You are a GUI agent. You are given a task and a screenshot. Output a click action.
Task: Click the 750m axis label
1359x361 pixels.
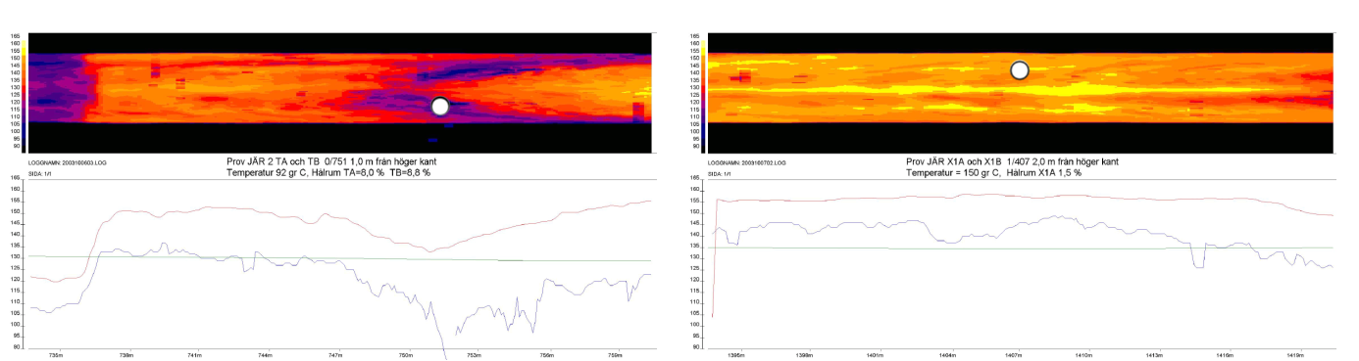[x=406, y=355]
